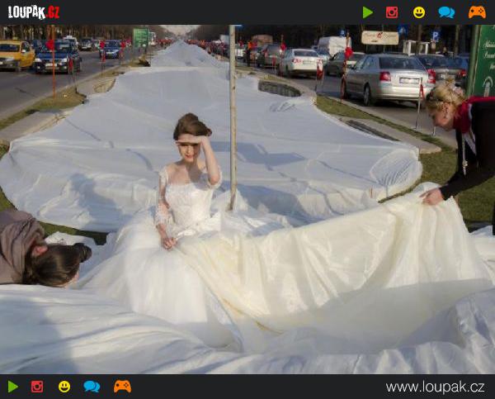
Task: Open the blue chat bubbles in top bar
Action: (446, 12)
